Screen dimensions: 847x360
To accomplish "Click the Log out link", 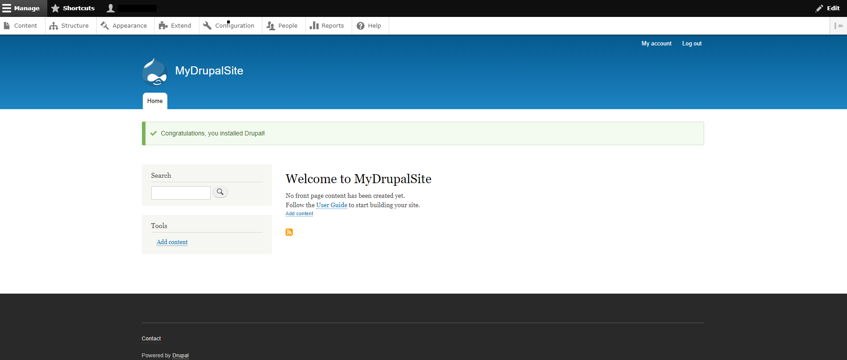I will 692,44.
